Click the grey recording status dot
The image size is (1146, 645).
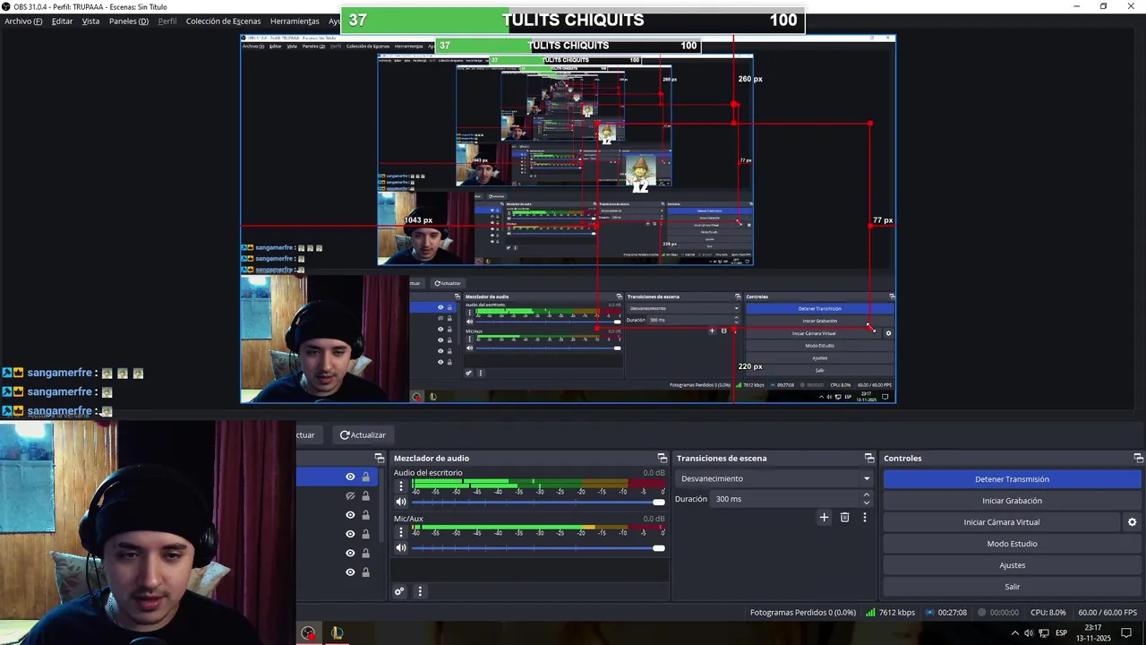click(x=982, y=613)
